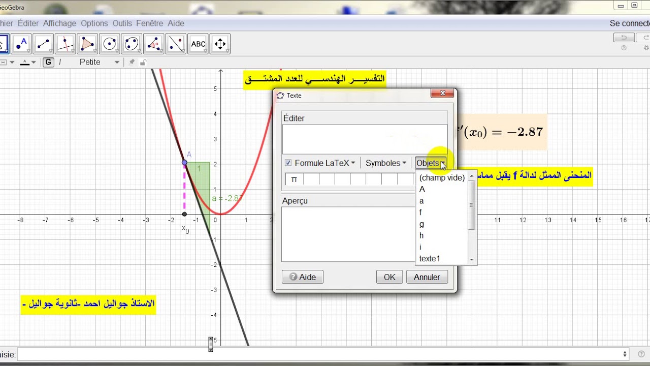Expand the input bar history dropdown
The width and height of the screenshot is (650, 366).
click(x=625, y=354)
